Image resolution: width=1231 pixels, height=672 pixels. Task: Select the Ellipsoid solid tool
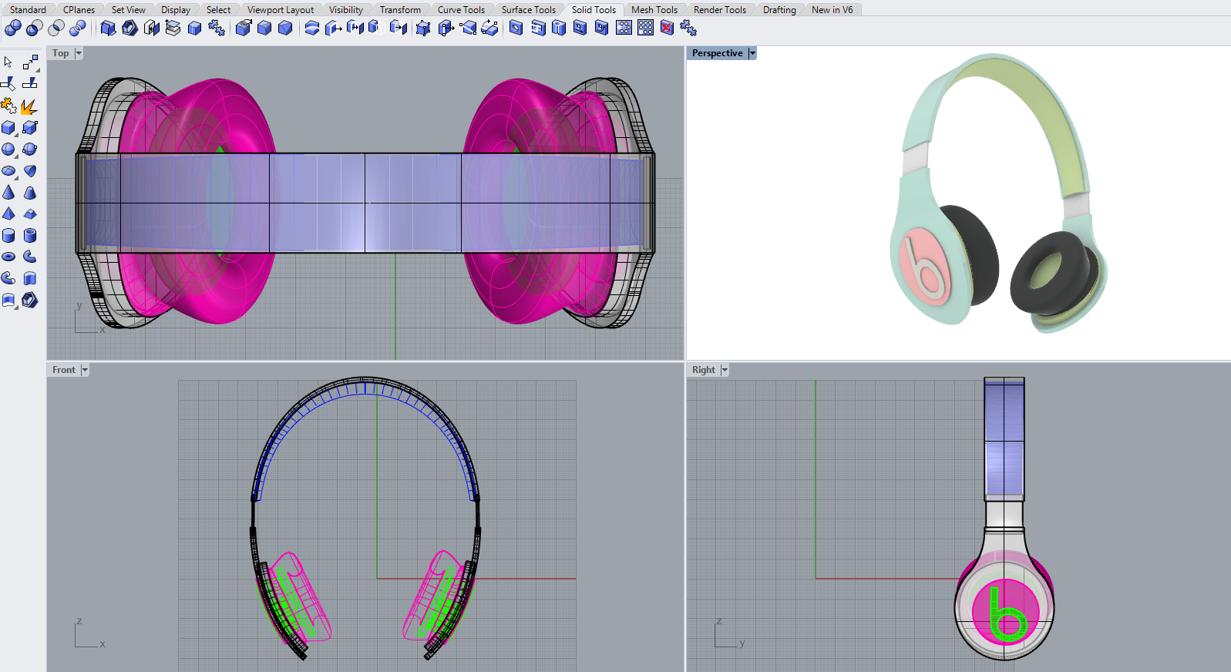coord(8,170)
